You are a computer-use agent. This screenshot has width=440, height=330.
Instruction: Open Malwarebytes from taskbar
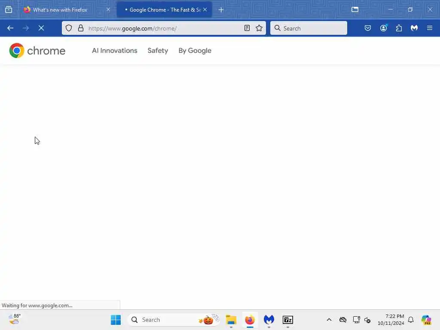[x=269, y=320]
